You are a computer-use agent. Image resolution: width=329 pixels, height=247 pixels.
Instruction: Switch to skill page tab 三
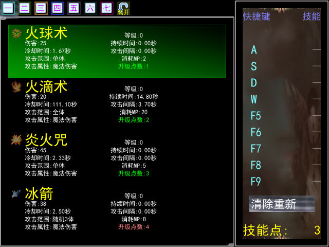(41, 8)
